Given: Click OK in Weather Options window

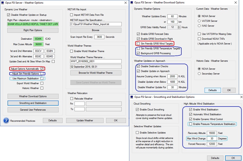Looking at the screenshot, I should coord(116,120).
